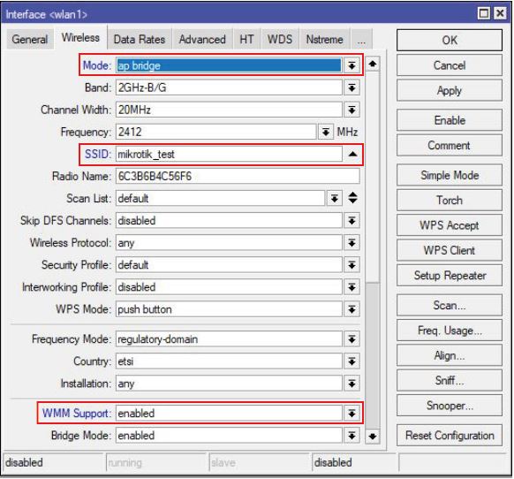The image size is (514, 479).
Task: Click the Enable button
Action: [x=450, y=120]
